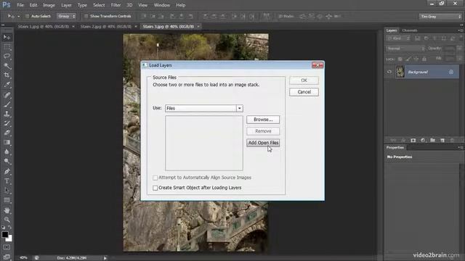Click the zoom percentage field in status bar
The image size is (465, 261).
tap(23, 258)
